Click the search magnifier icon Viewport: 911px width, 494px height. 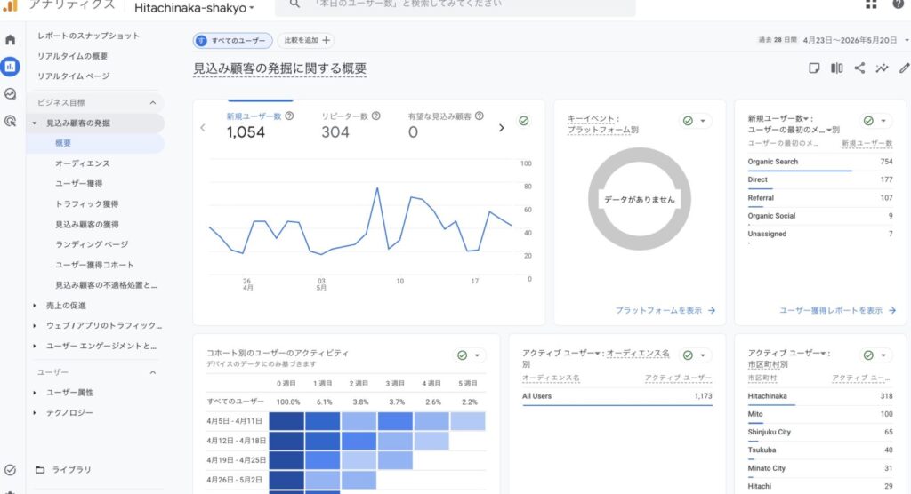pos(294,4)
